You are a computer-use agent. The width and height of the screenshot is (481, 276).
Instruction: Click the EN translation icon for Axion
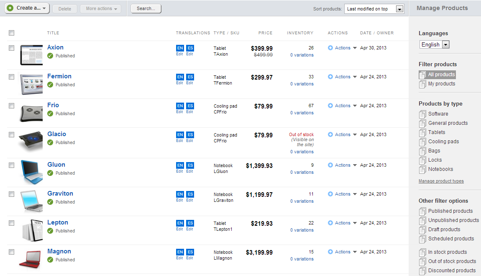click(180, 48)
